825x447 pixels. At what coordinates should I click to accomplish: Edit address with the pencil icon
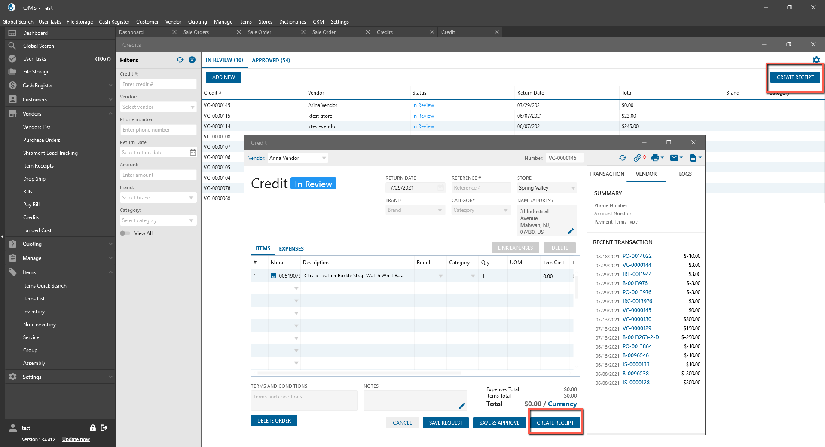tap(570, 231)
